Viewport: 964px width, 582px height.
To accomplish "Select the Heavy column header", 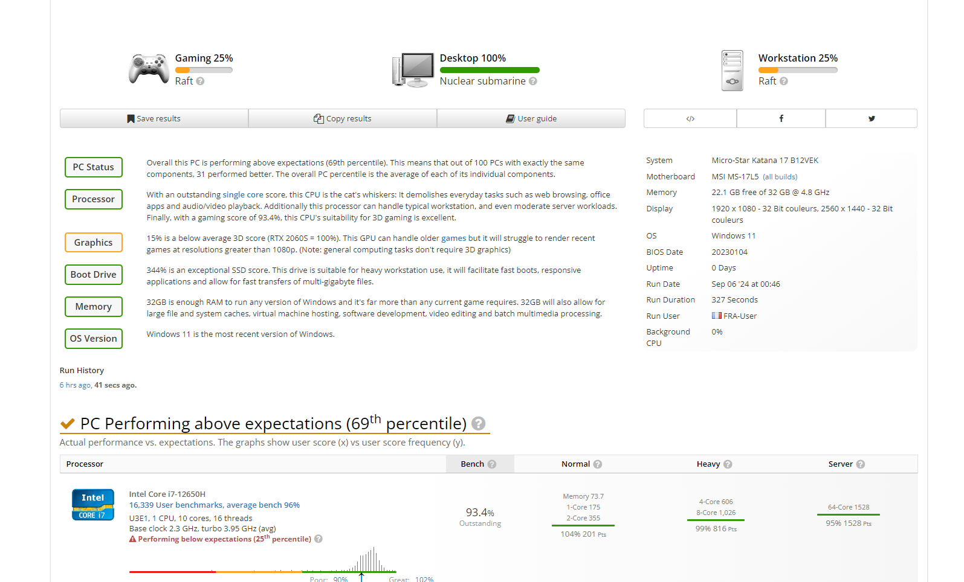I will pyautogui.click(x=714, y=464).
